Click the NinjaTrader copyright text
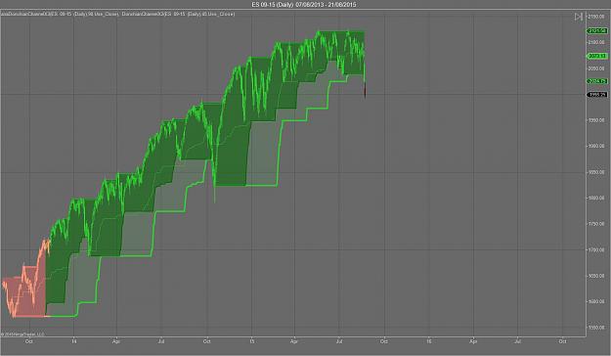611x356 pixels. [x=22, y=334]
